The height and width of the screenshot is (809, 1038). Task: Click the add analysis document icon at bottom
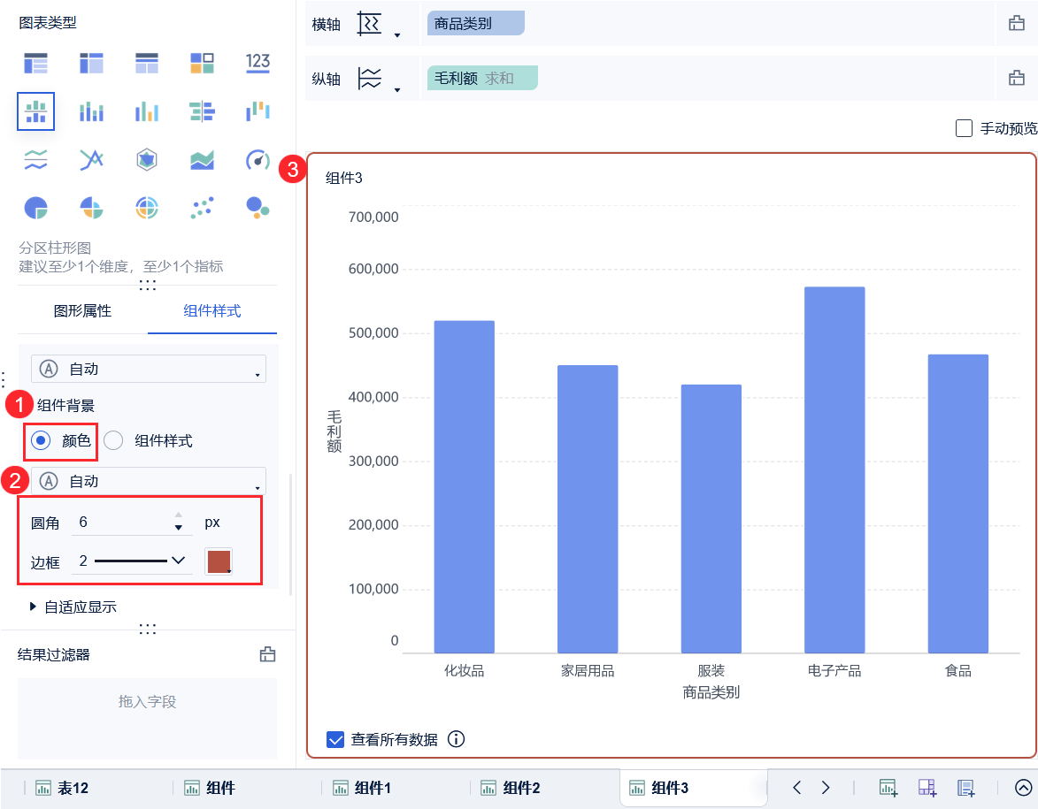click(x=966, y=788)
